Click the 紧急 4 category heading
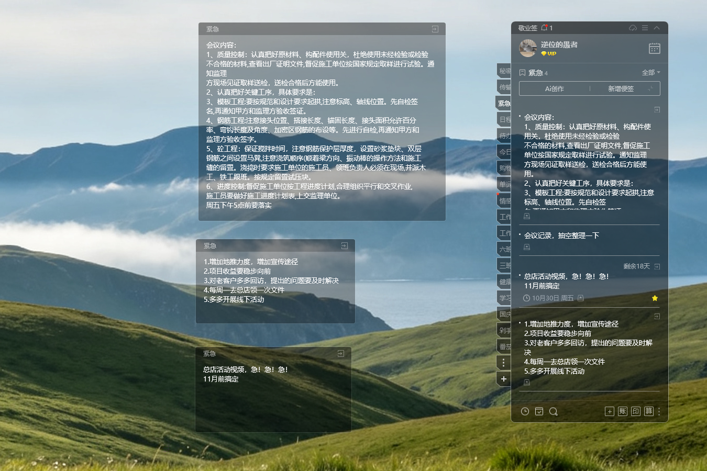The height and width of the screenshot is (471, 707). tap(533, 73)
